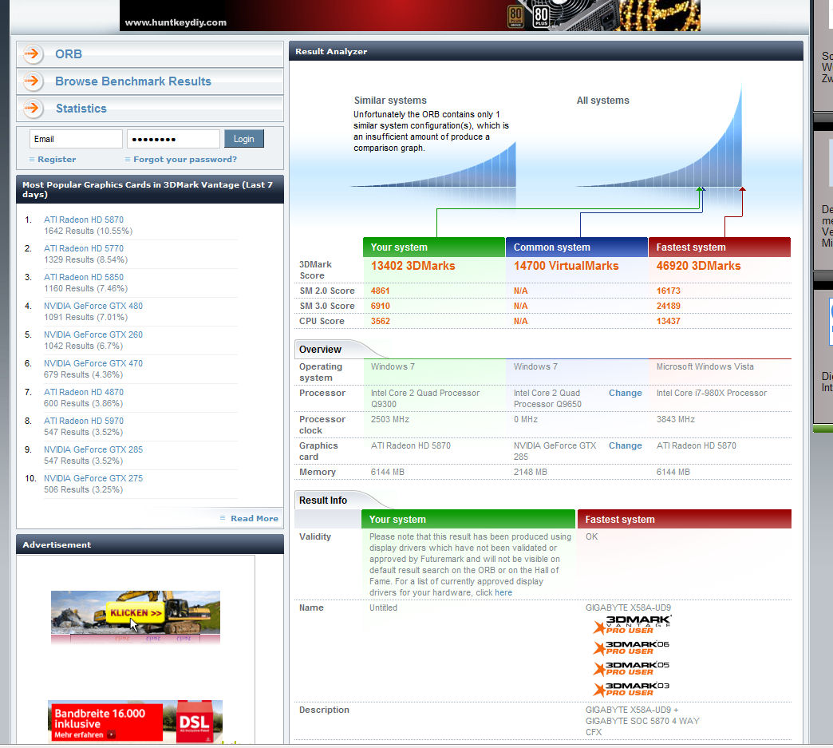The width and height of the screenshot is (833, 748).
Task: Open NVIDIA GeForce GTX 285 link in list
Action: (93, 449)
